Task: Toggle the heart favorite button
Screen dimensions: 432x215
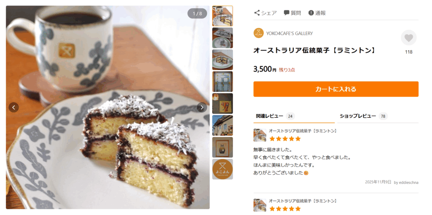Action: (x=408, y=38)
